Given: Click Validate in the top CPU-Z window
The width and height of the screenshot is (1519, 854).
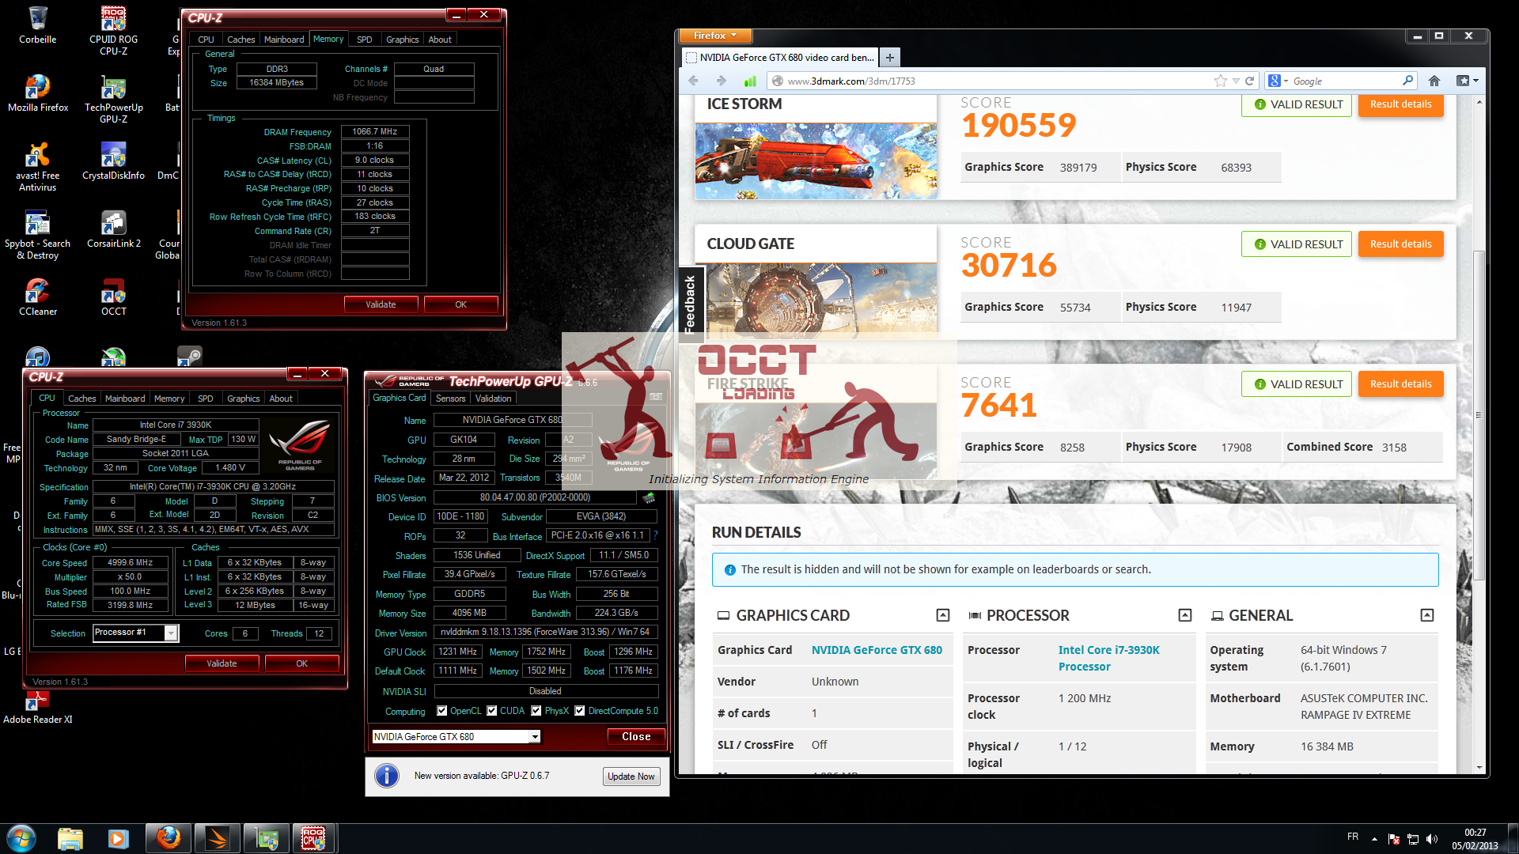Looking at the screenshot, I should pyautogui.click(x=381, y=304).
